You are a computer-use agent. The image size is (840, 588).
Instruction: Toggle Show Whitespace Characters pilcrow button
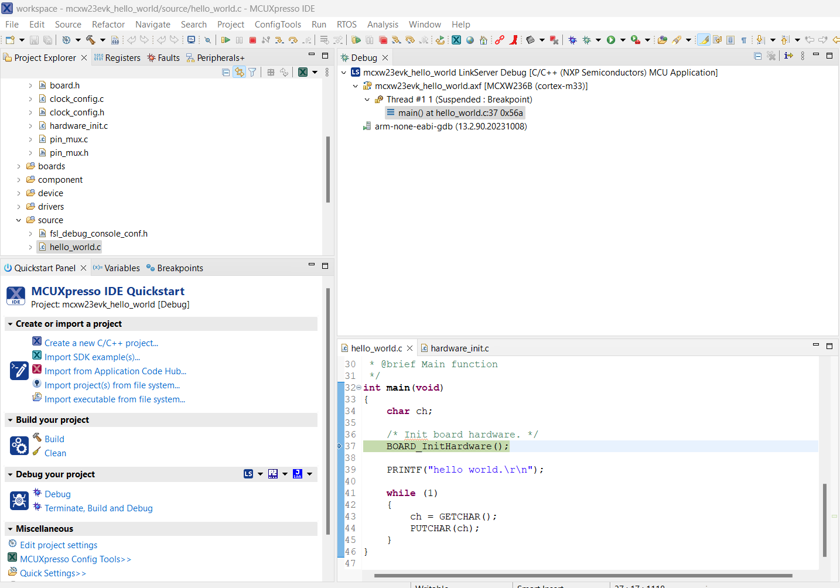744,40
